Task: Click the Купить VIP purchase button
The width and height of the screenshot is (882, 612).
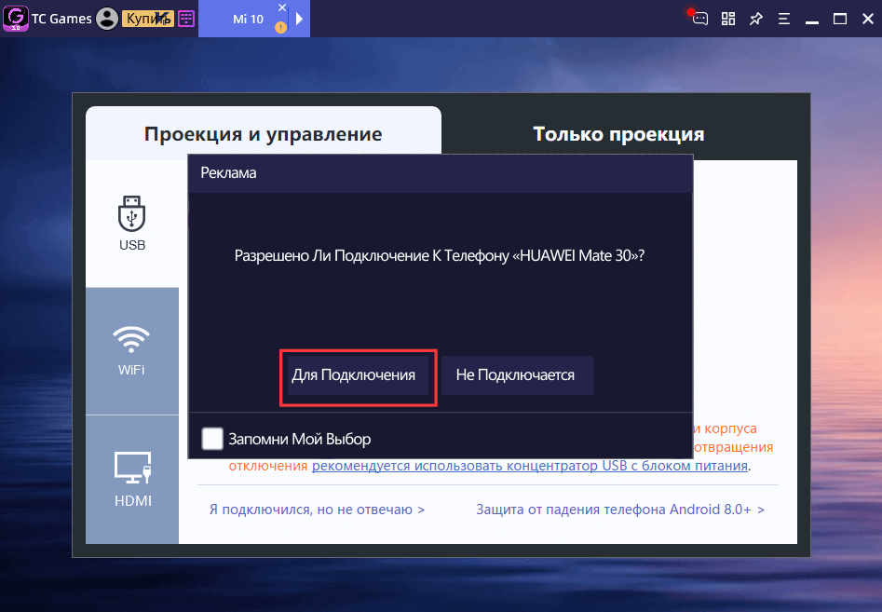Action: tap(148, 19)
